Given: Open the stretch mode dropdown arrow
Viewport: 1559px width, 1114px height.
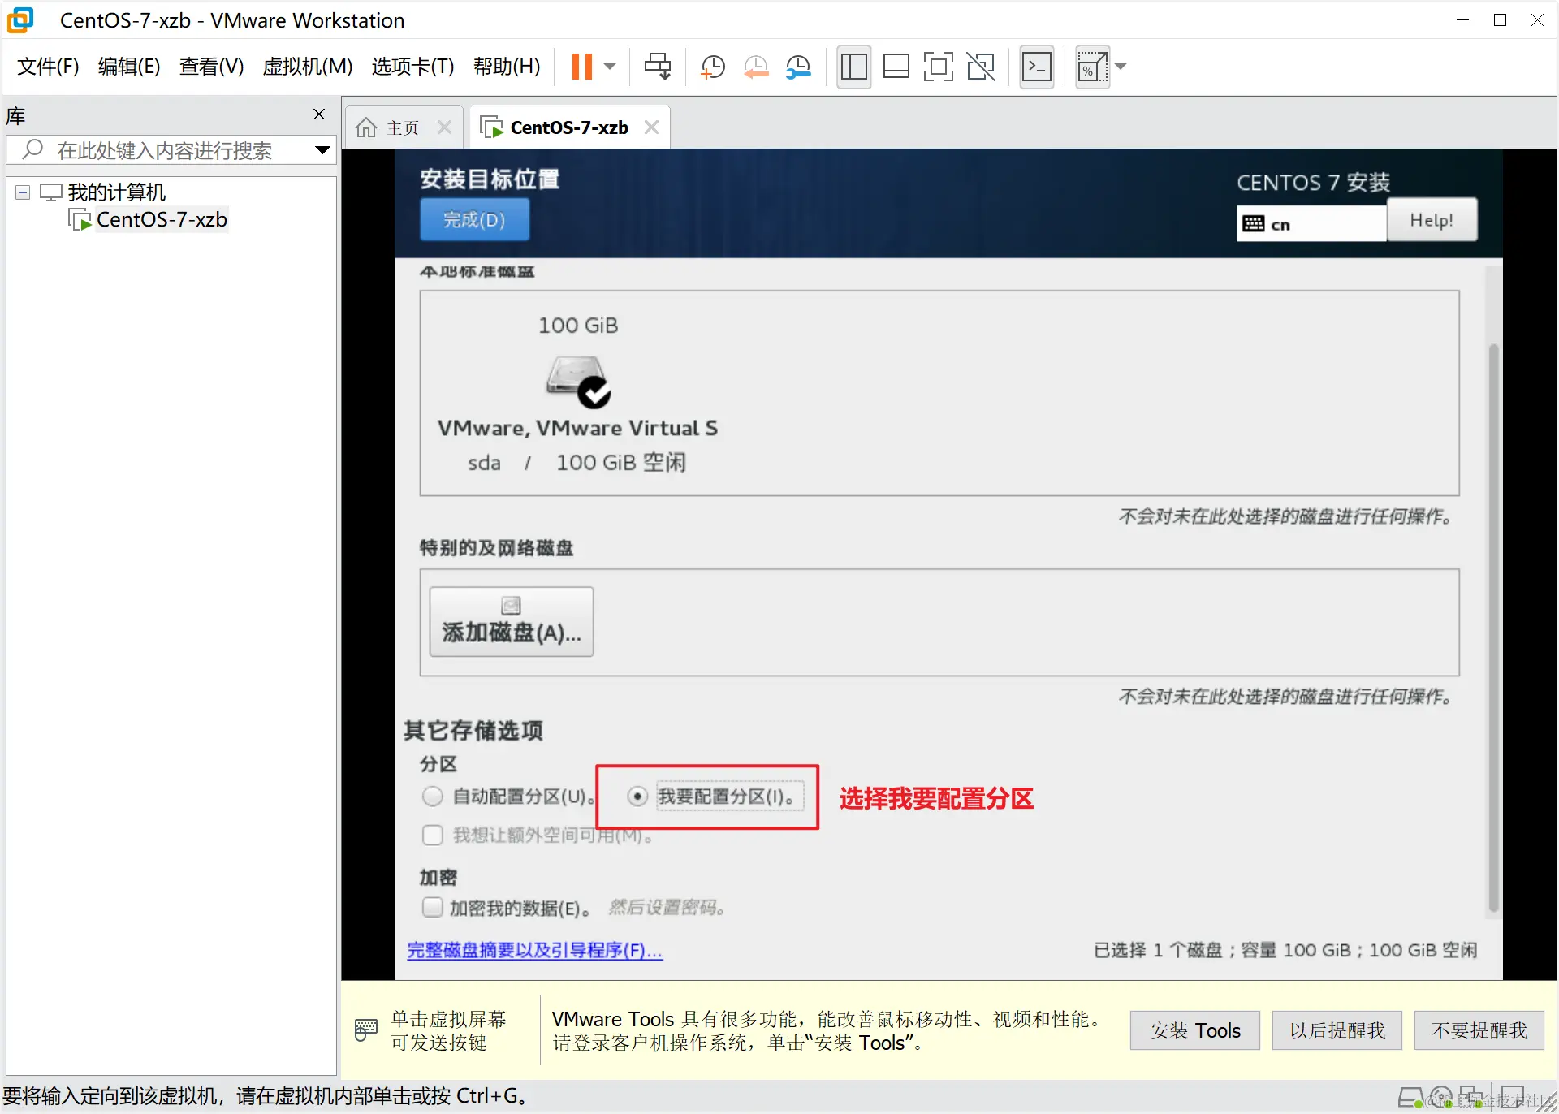Looking at the screenshot, I should (x=1121, y=67).
